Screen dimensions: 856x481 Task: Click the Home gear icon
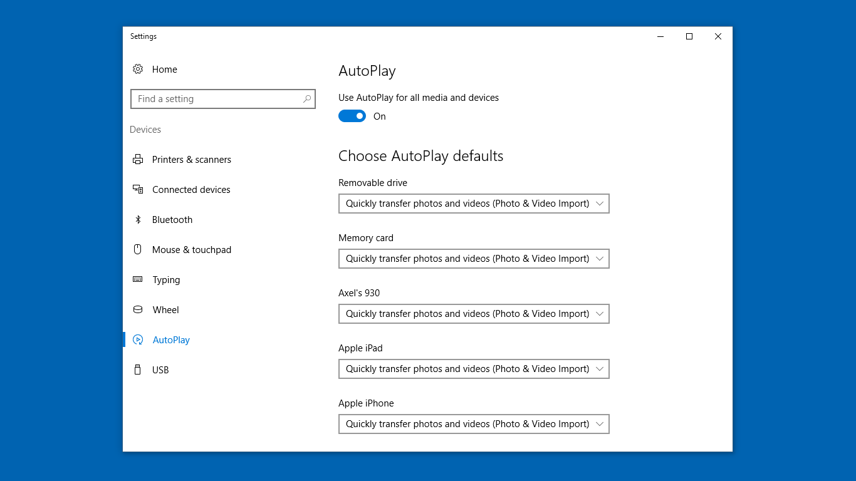click(x=138, y=70)
